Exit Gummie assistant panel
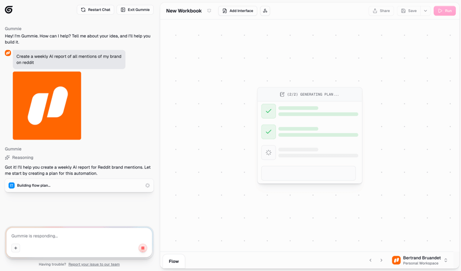The image size is (461, 271). click(x=135, y=10)
